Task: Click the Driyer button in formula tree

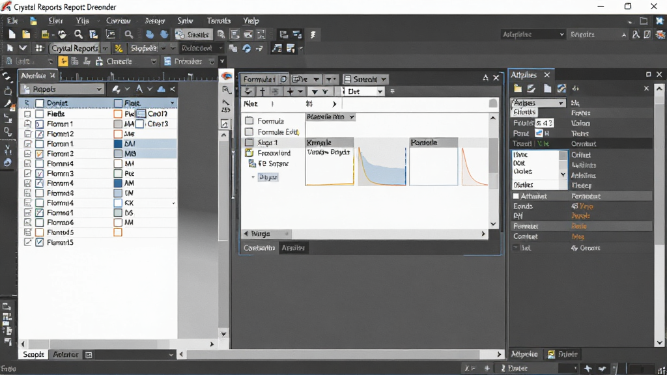Action: pyautogui.click(x=268, y=177)
